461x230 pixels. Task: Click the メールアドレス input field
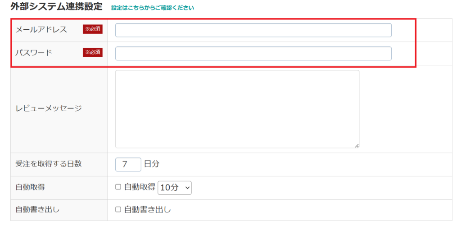(253, 30)
